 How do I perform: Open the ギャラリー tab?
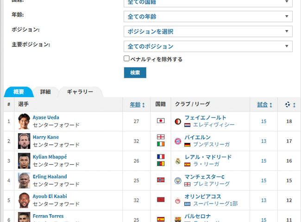(x=80, y=92)
